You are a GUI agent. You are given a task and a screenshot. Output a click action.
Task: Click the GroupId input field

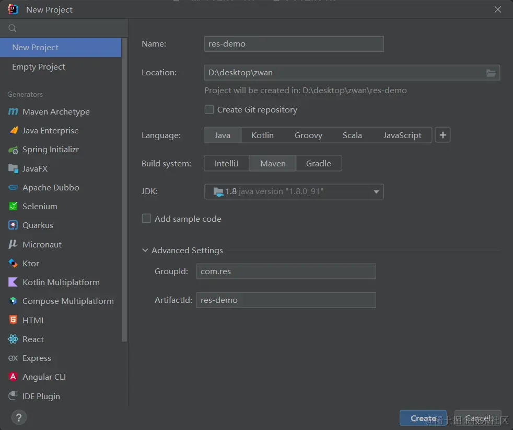click(286, 271)
